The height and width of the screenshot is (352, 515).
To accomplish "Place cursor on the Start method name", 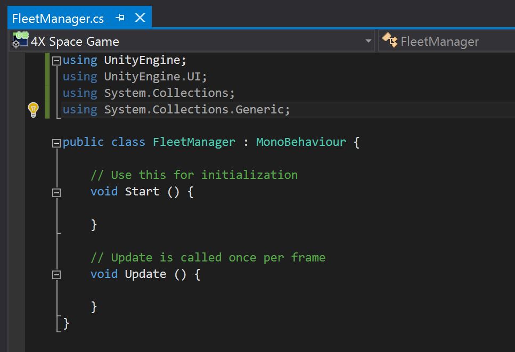I will point(142,192).
